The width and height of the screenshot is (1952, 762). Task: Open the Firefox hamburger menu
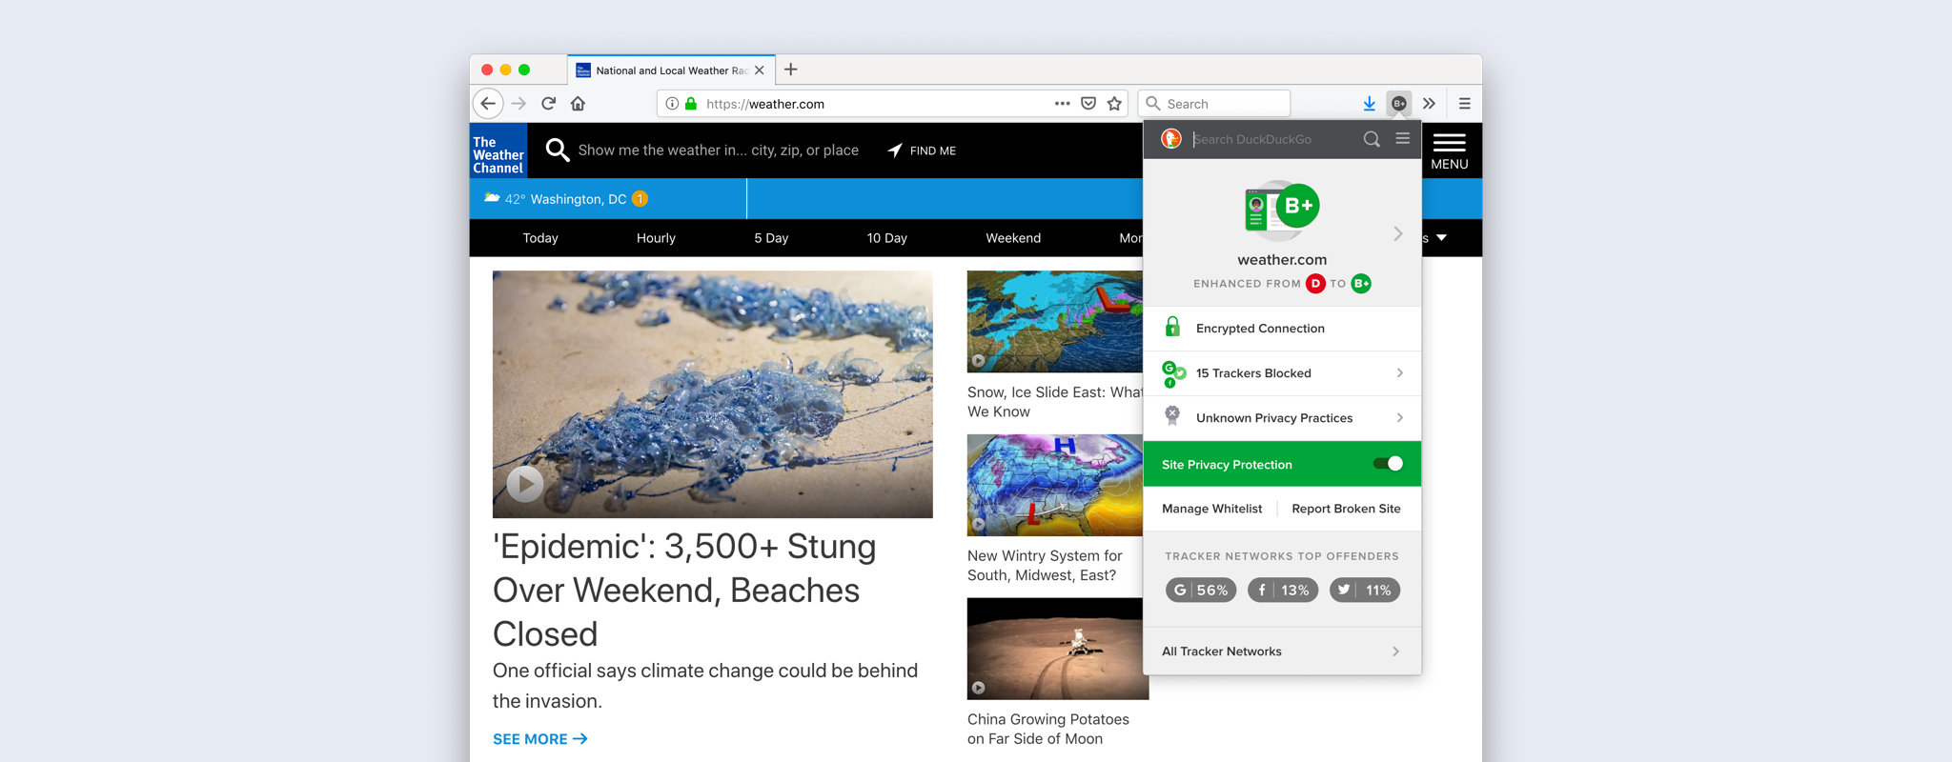pyautogui.click(x=1464, y=104)
